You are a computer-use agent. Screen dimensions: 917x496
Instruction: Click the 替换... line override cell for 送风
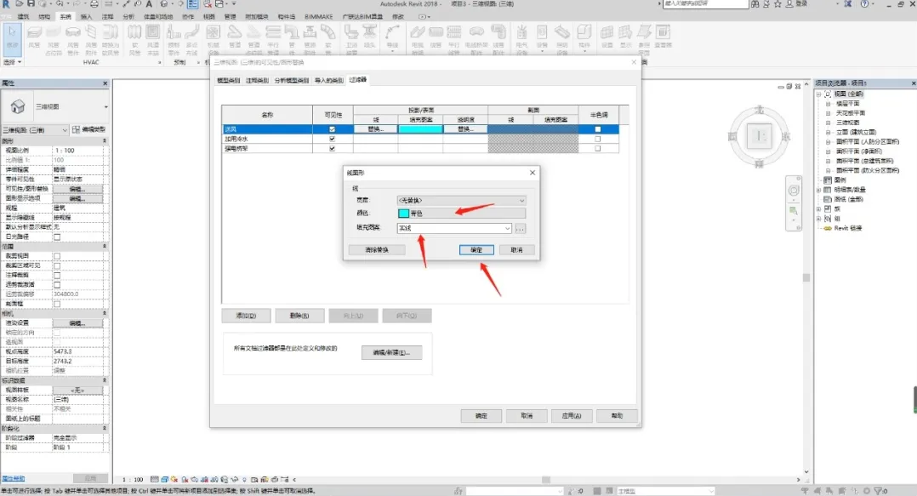pyautogui.click(x=375, y=129)
